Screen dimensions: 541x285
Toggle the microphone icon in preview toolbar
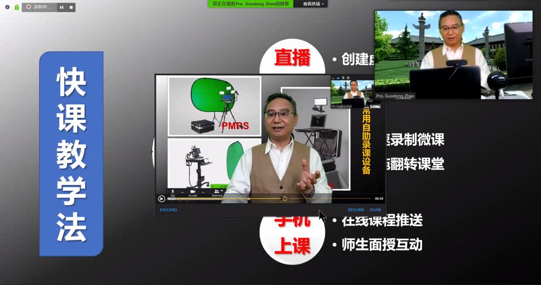coord(173,192)
